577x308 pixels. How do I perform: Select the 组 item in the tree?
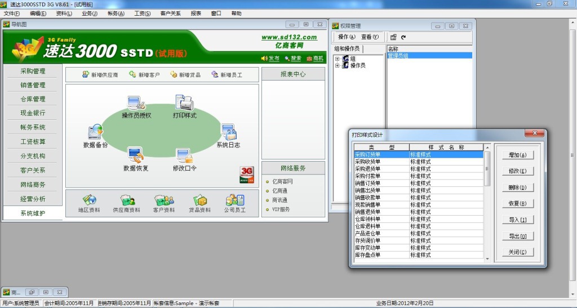[353, 59]
